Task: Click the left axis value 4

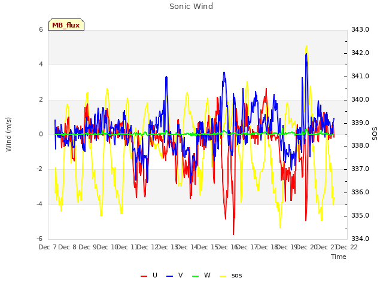Action: (41, 65)
